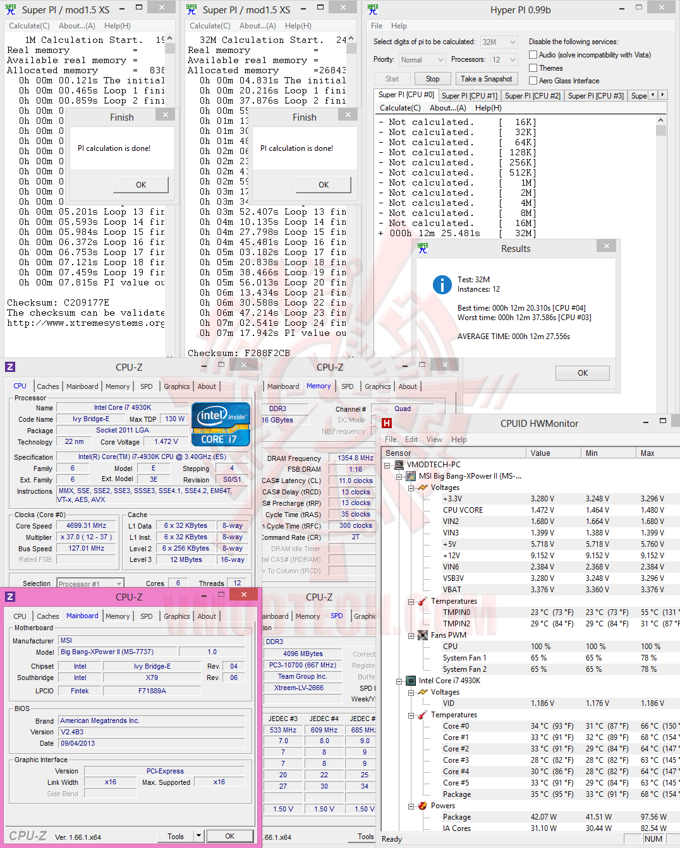Viewport: 680px width, 848px height.
Task: Open the Tools dropdown arrow in CPU-Z Mainboard window
Action: click(x=198, y=836)
